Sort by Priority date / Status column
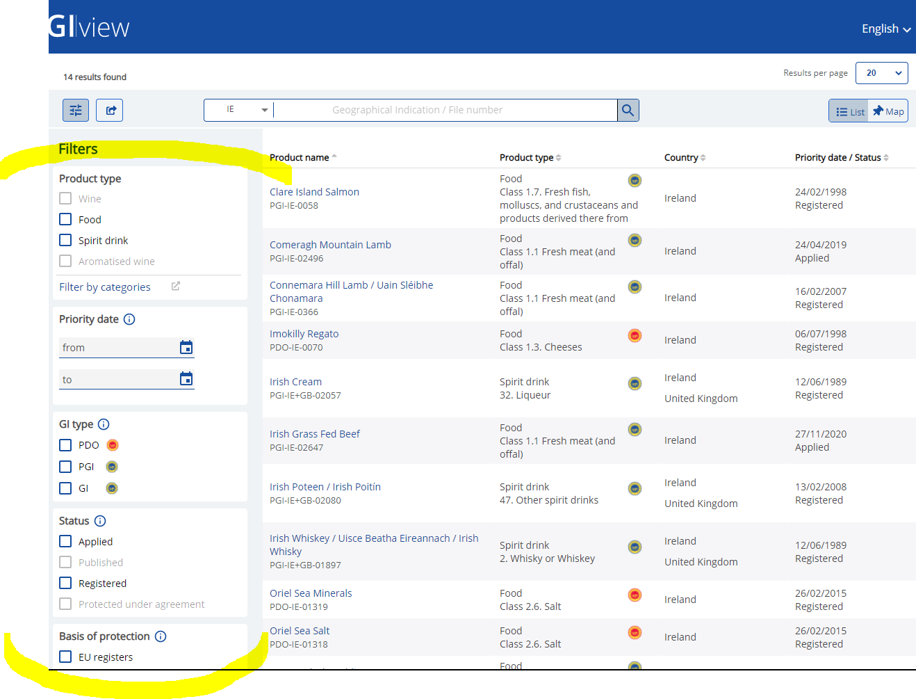This screenshot has height=699, width=916. [842, 157]
